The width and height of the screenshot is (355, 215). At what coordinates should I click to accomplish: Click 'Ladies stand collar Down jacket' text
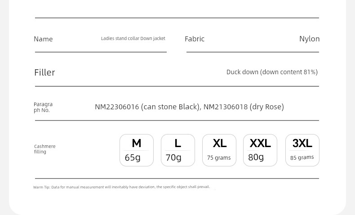tap(133, 39)
